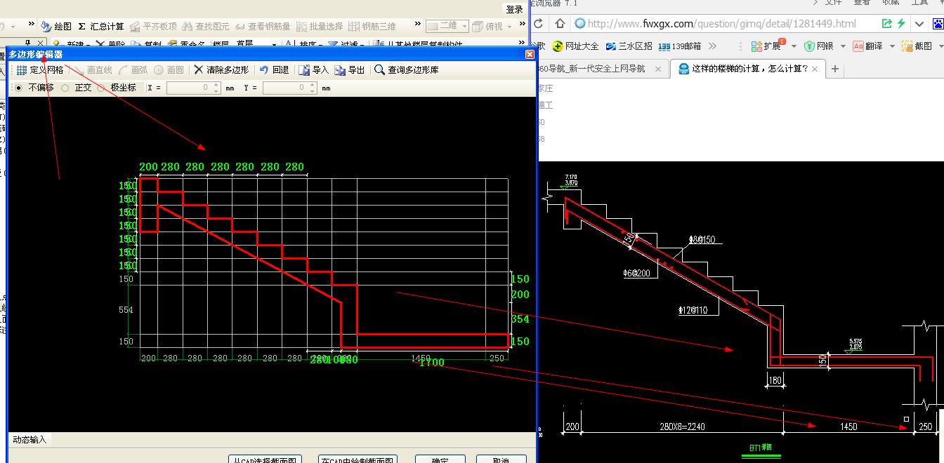Viewport: 944px width, 463px height.
Task: Expand more bookmarks chevron after 139邮箱
Action: pos(713,46)
